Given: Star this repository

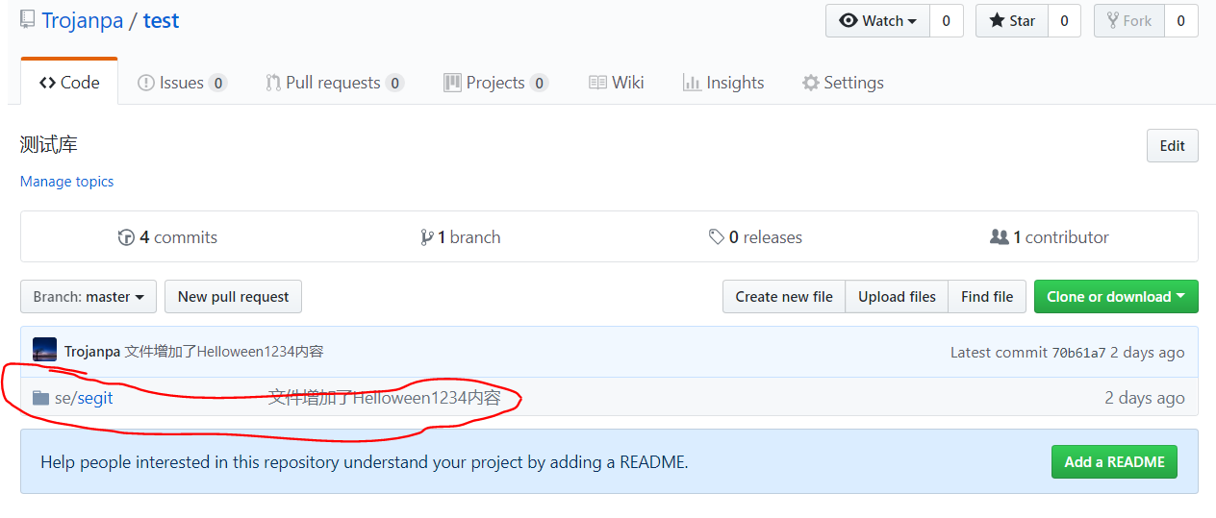Looking at the screenshot, I should point(1012,21).
